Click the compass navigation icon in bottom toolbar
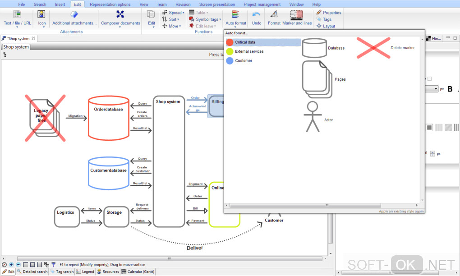The image size is (460, 276). pos(4,265)
